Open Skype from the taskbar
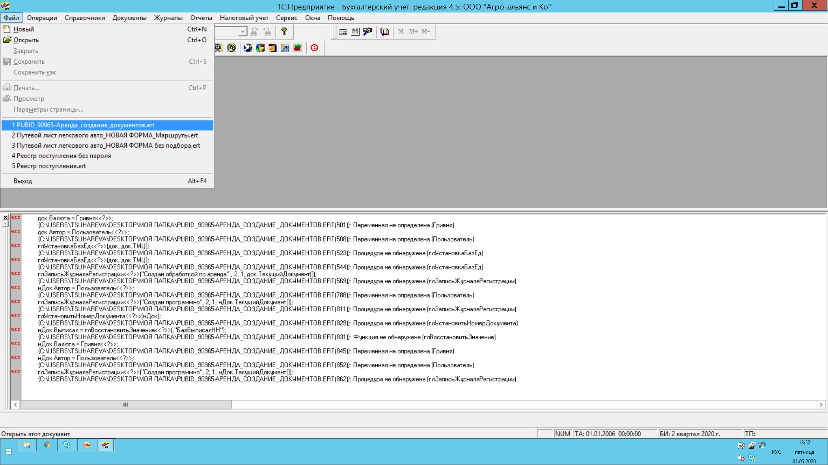The height and width of the screenshot is (465, 828). [x=67, y=445]
